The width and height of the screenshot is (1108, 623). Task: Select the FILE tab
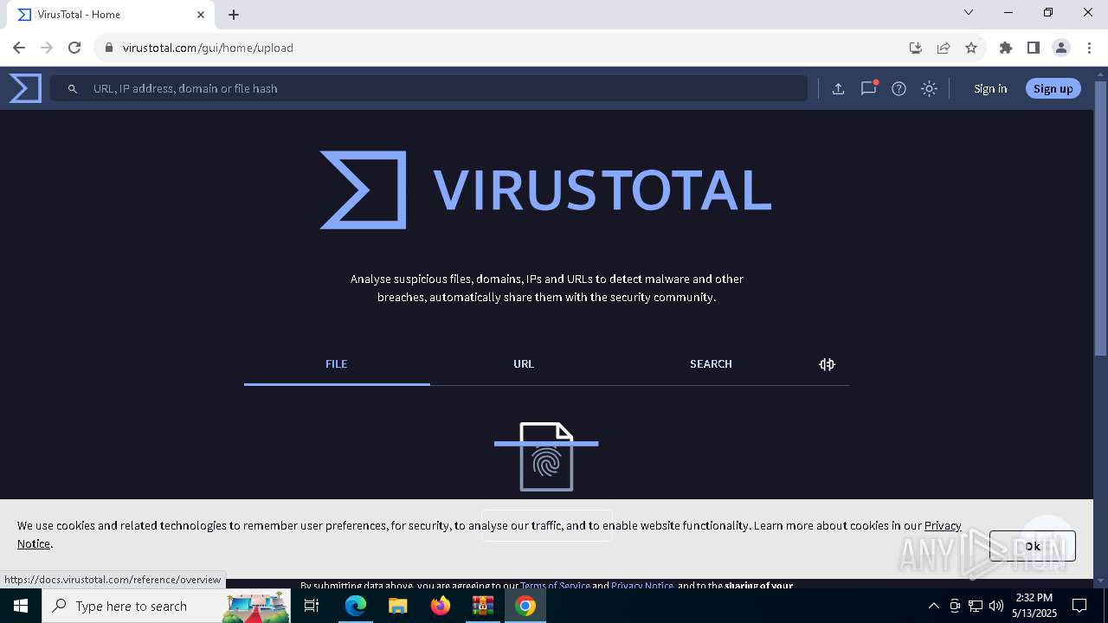[337, 364]
